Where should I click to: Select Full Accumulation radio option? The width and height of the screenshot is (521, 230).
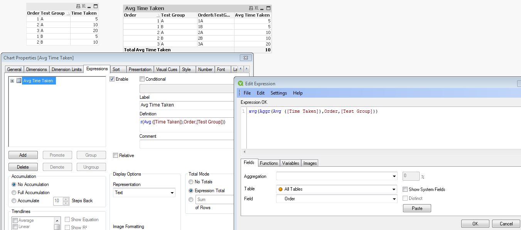point(14,193)
